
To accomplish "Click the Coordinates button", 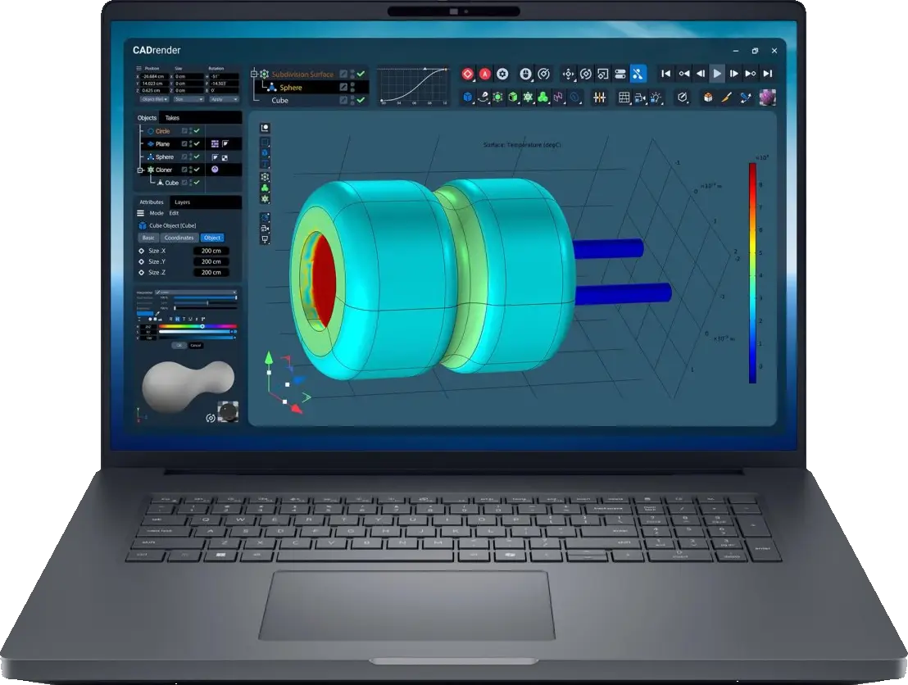I will (179, 238).
